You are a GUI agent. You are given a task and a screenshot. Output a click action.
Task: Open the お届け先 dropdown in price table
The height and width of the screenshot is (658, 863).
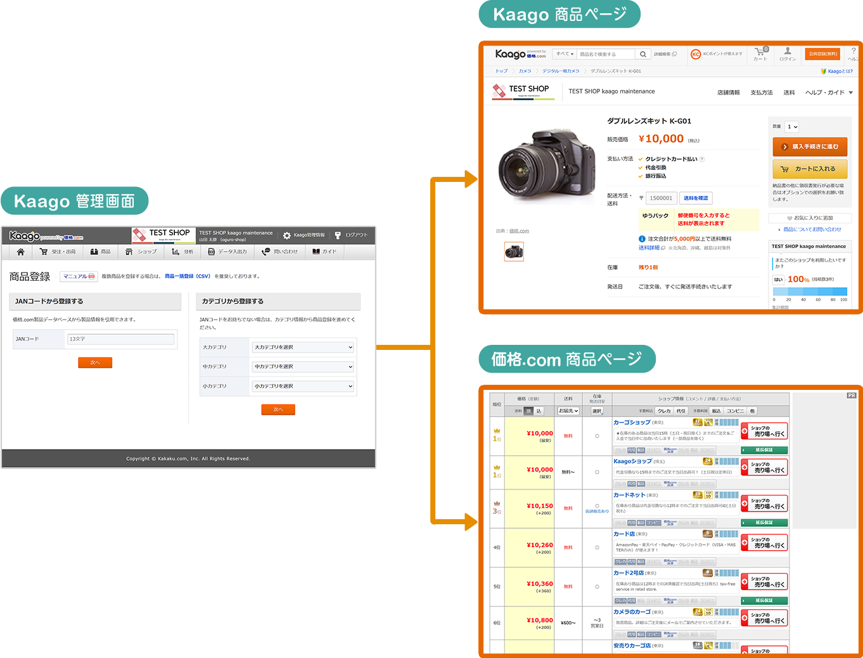click(x=568, y=411)
